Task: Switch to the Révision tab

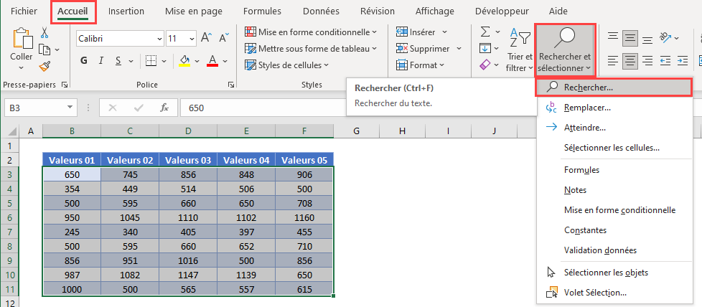Action: 378,11
